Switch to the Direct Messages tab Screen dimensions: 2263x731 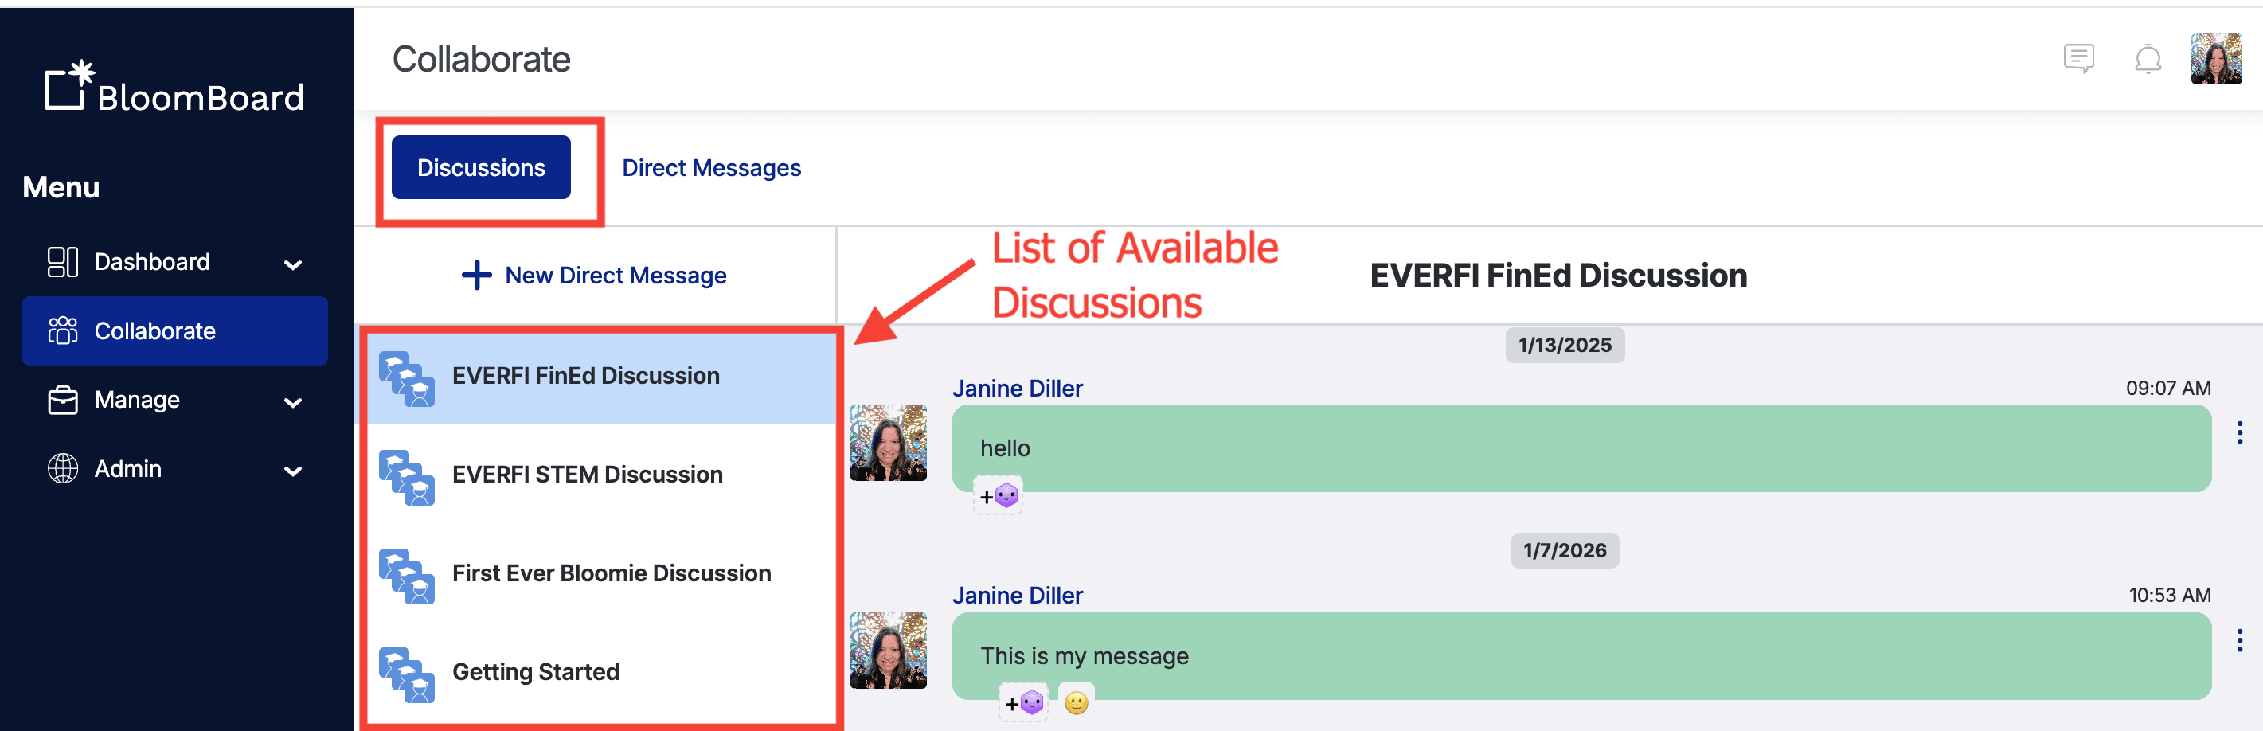[x=711, y=167]
